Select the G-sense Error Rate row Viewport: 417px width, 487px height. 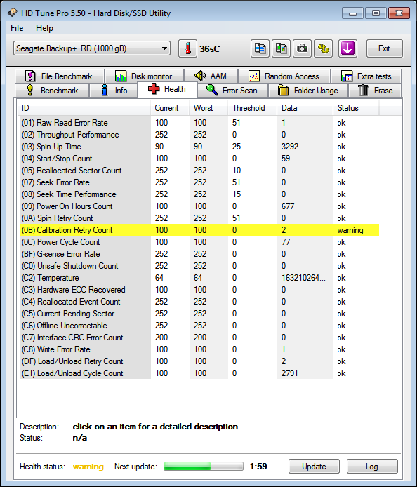tap(200, 254)
